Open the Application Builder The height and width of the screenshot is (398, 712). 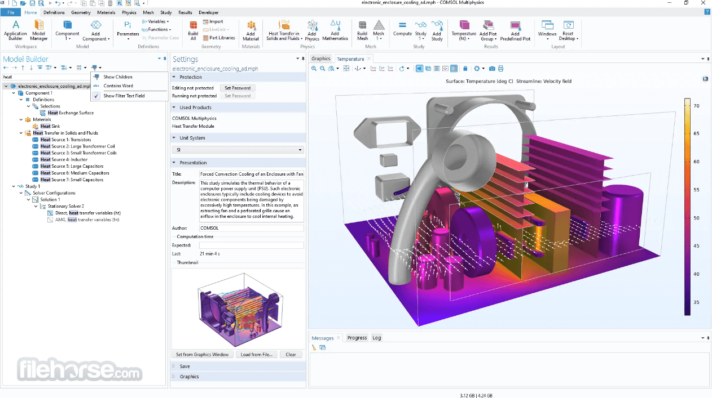[15, 30]
